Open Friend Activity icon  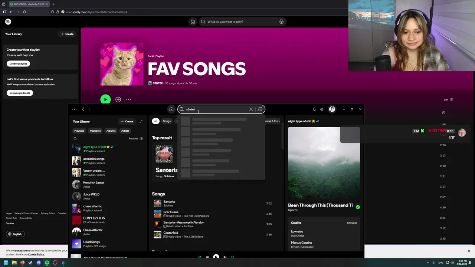[x=322, y=109]
